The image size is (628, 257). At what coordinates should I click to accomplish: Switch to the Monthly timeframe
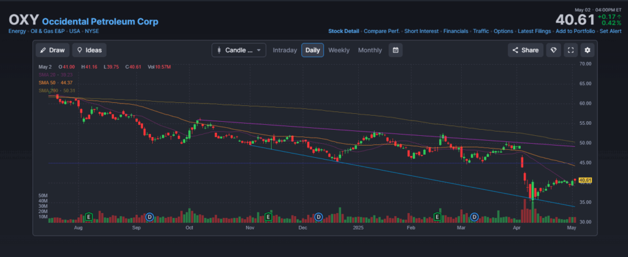(x=370, y=50)
